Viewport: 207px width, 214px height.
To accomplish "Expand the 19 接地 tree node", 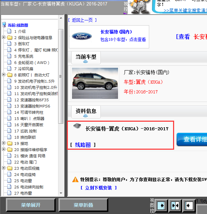I will click(x=4, y=143).
